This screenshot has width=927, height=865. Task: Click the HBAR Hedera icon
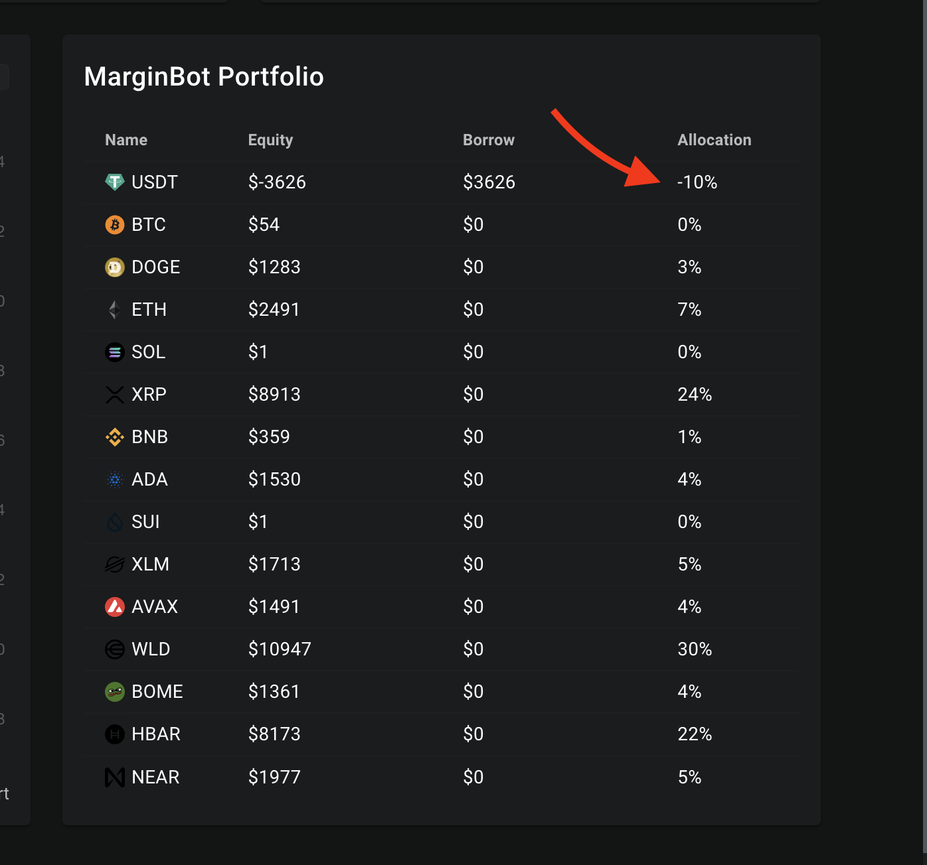pyautogui.click(x=115, y=734)
